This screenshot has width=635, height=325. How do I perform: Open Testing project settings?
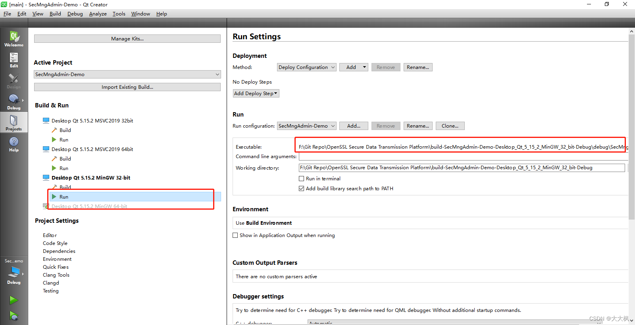(50, 291)
